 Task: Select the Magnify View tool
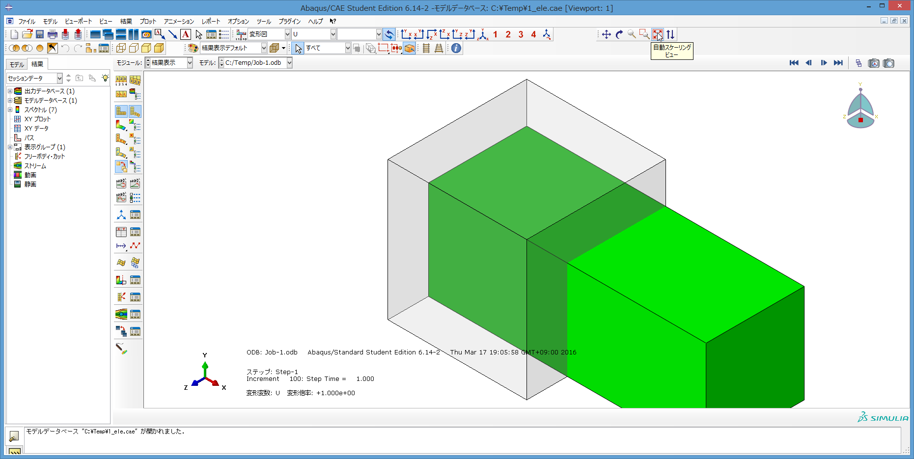[x=632, y=34]
